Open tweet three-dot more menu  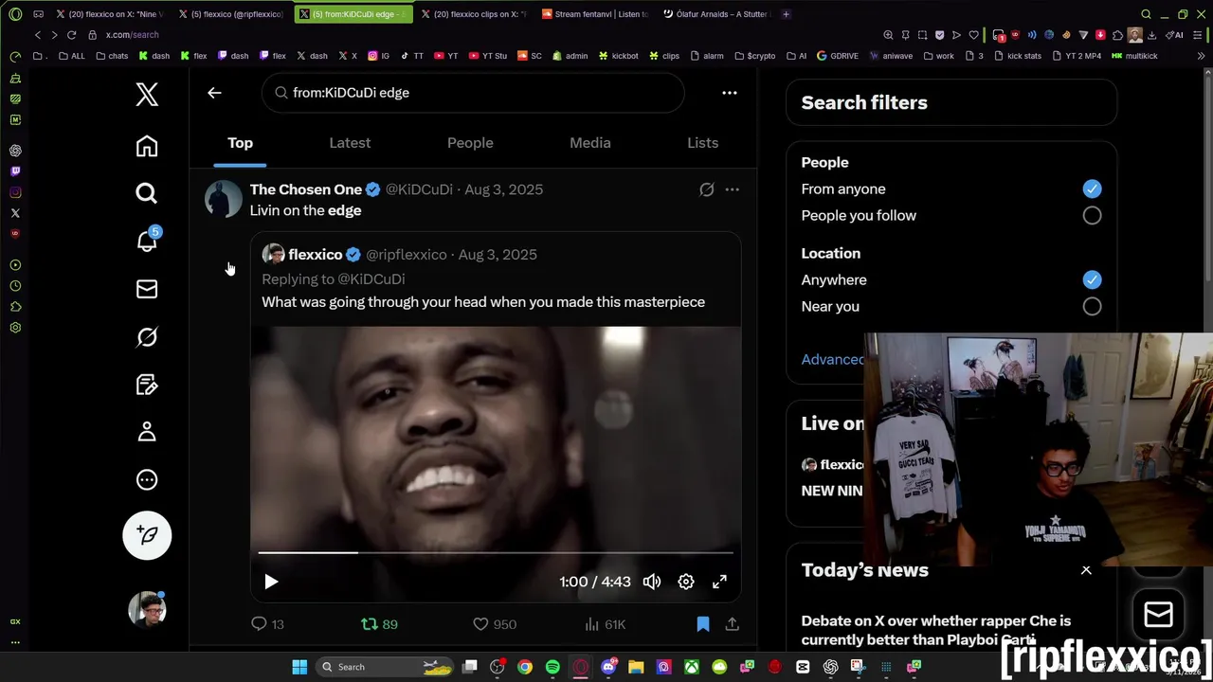pos(732,189)
